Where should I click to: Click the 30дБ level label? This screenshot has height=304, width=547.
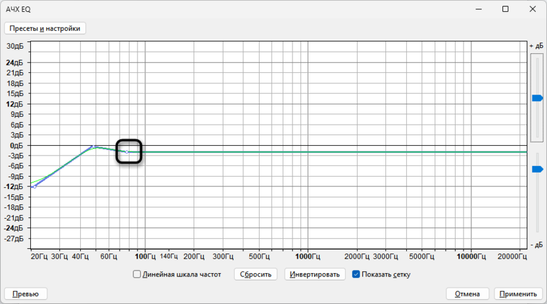(14, 46)
